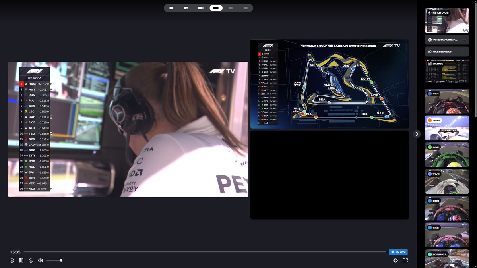Click HAM row in main timing tower
477x268 pixels.
click(35, 84)
